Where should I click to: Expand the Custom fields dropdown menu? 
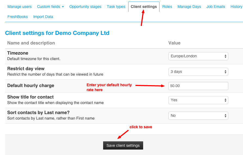(50, 7)
